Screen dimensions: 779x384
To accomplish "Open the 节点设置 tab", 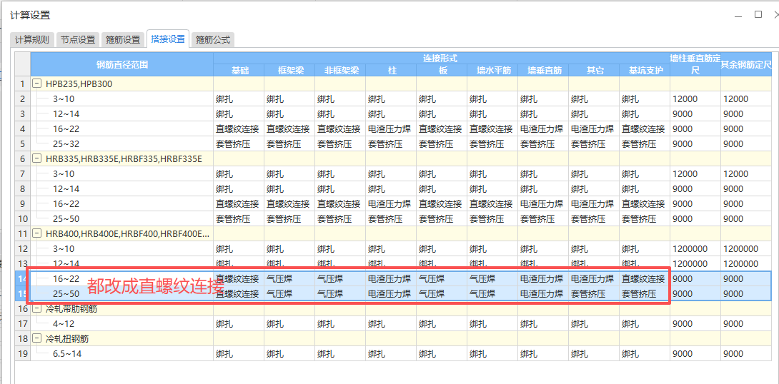I will point(78,40).
